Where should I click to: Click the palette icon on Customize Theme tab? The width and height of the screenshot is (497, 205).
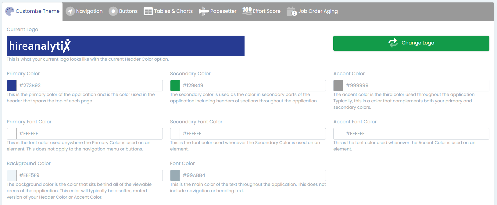(x=10, y=11)
